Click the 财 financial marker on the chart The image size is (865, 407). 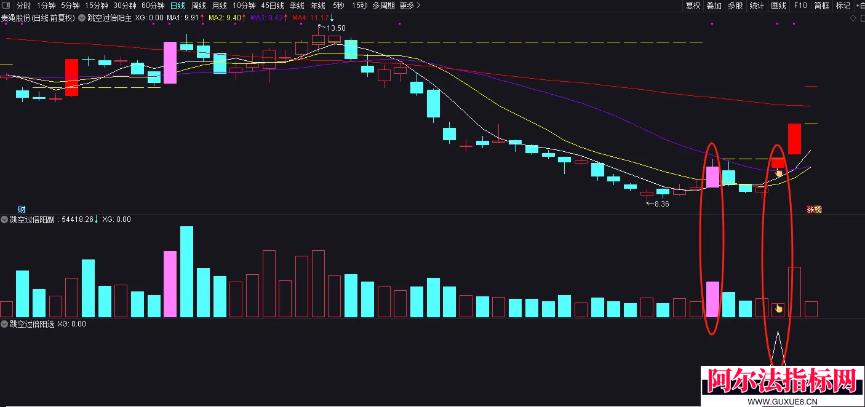[x=21, y=209]
